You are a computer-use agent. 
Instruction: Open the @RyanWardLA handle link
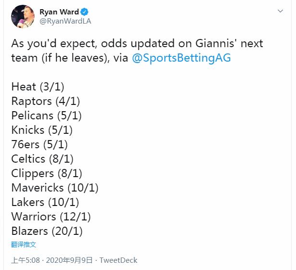point(65,21)
